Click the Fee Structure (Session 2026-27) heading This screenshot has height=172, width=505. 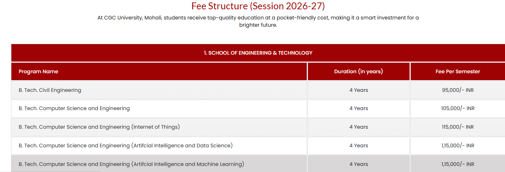(x=258, y=6)
